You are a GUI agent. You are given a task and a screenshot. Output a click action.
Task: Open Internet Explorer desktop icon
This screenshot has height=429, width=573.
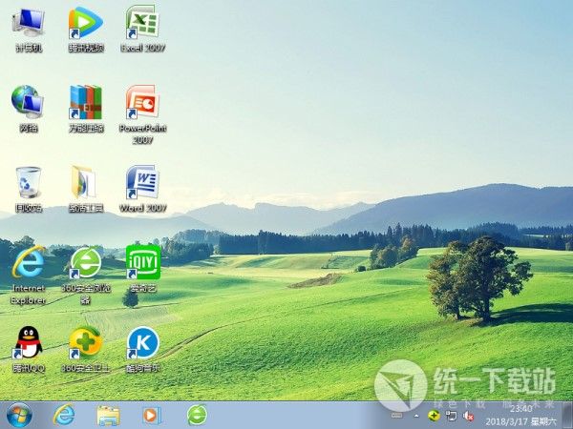point(28,276)
